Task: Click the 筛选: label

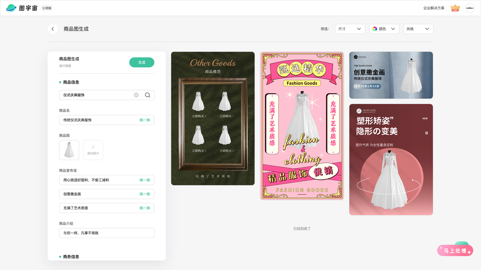Action: 325,29
